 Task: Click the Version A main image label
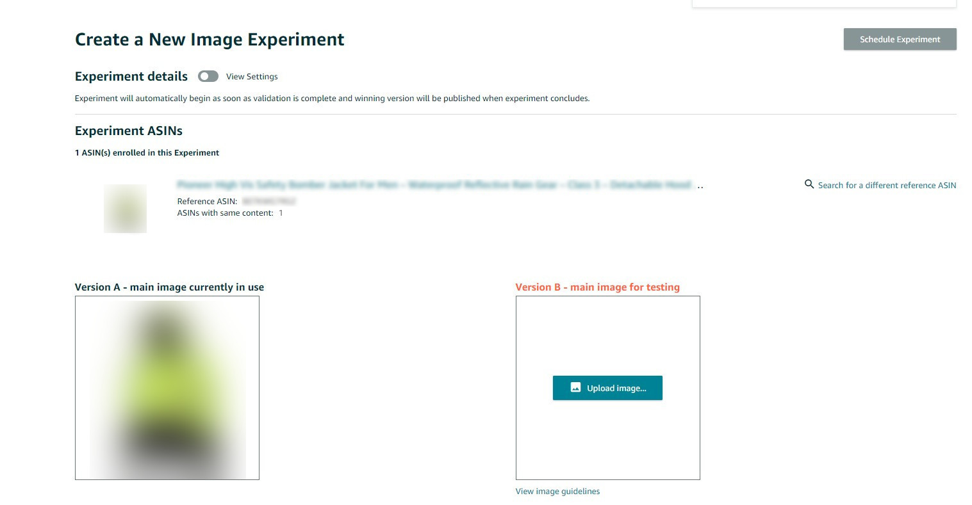[x=169, y=287]
